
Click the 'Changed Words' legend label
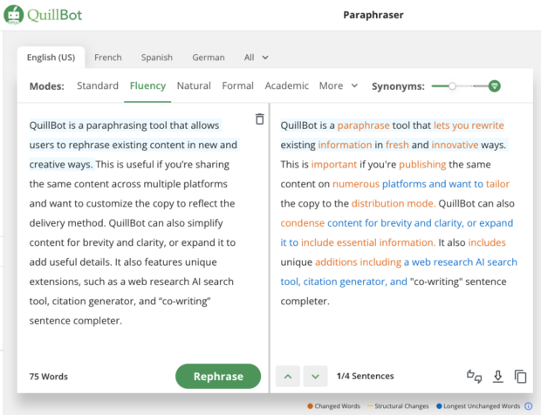(x=337, y=406)
